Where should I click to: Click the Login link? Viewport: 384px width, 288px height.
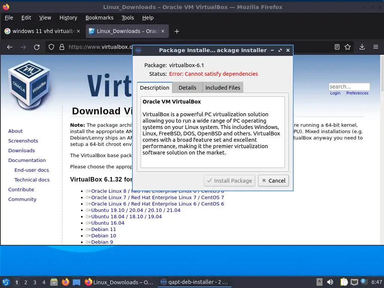point(335,93)
